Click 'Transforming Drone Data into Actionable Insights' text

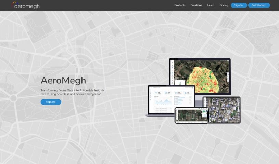click(73, 90)
